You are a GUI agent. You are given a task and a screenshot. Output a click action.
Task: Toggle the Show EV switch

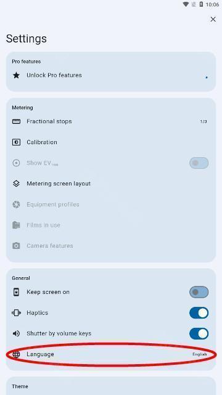[x=199, y=163]
